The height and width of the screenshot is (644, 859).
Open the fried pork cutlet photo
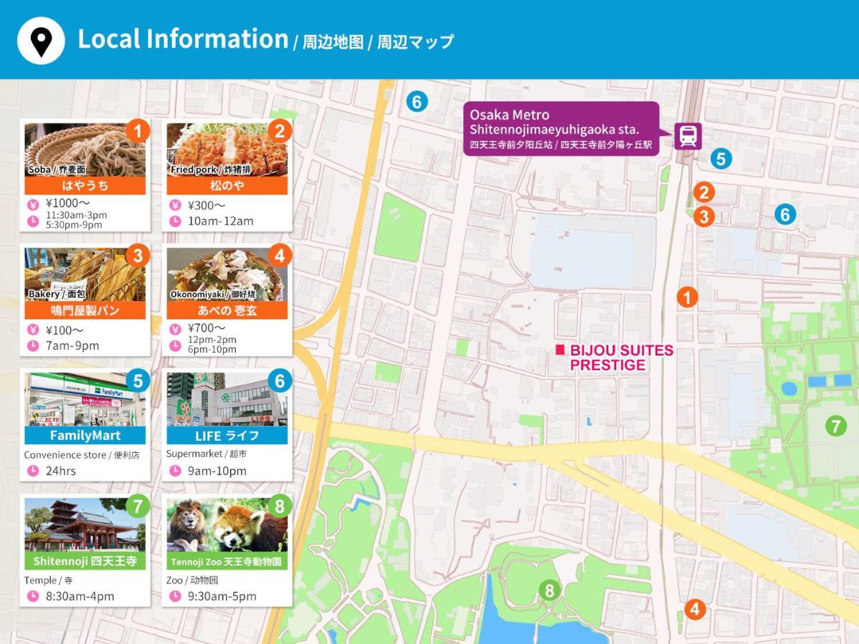pos(228,150)
